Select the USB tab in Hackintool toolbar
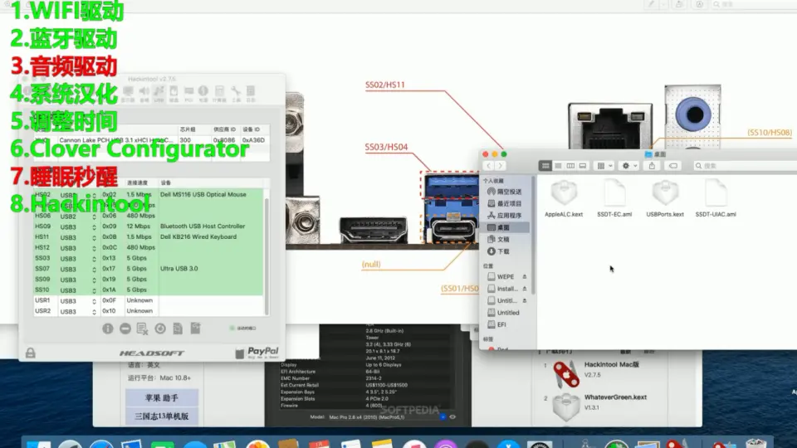 click(x=159, y=94)
